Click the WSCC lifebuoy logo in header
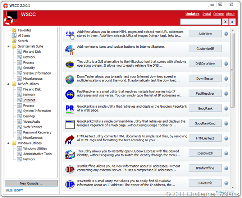242x198 pixels. tap(10, 18)
